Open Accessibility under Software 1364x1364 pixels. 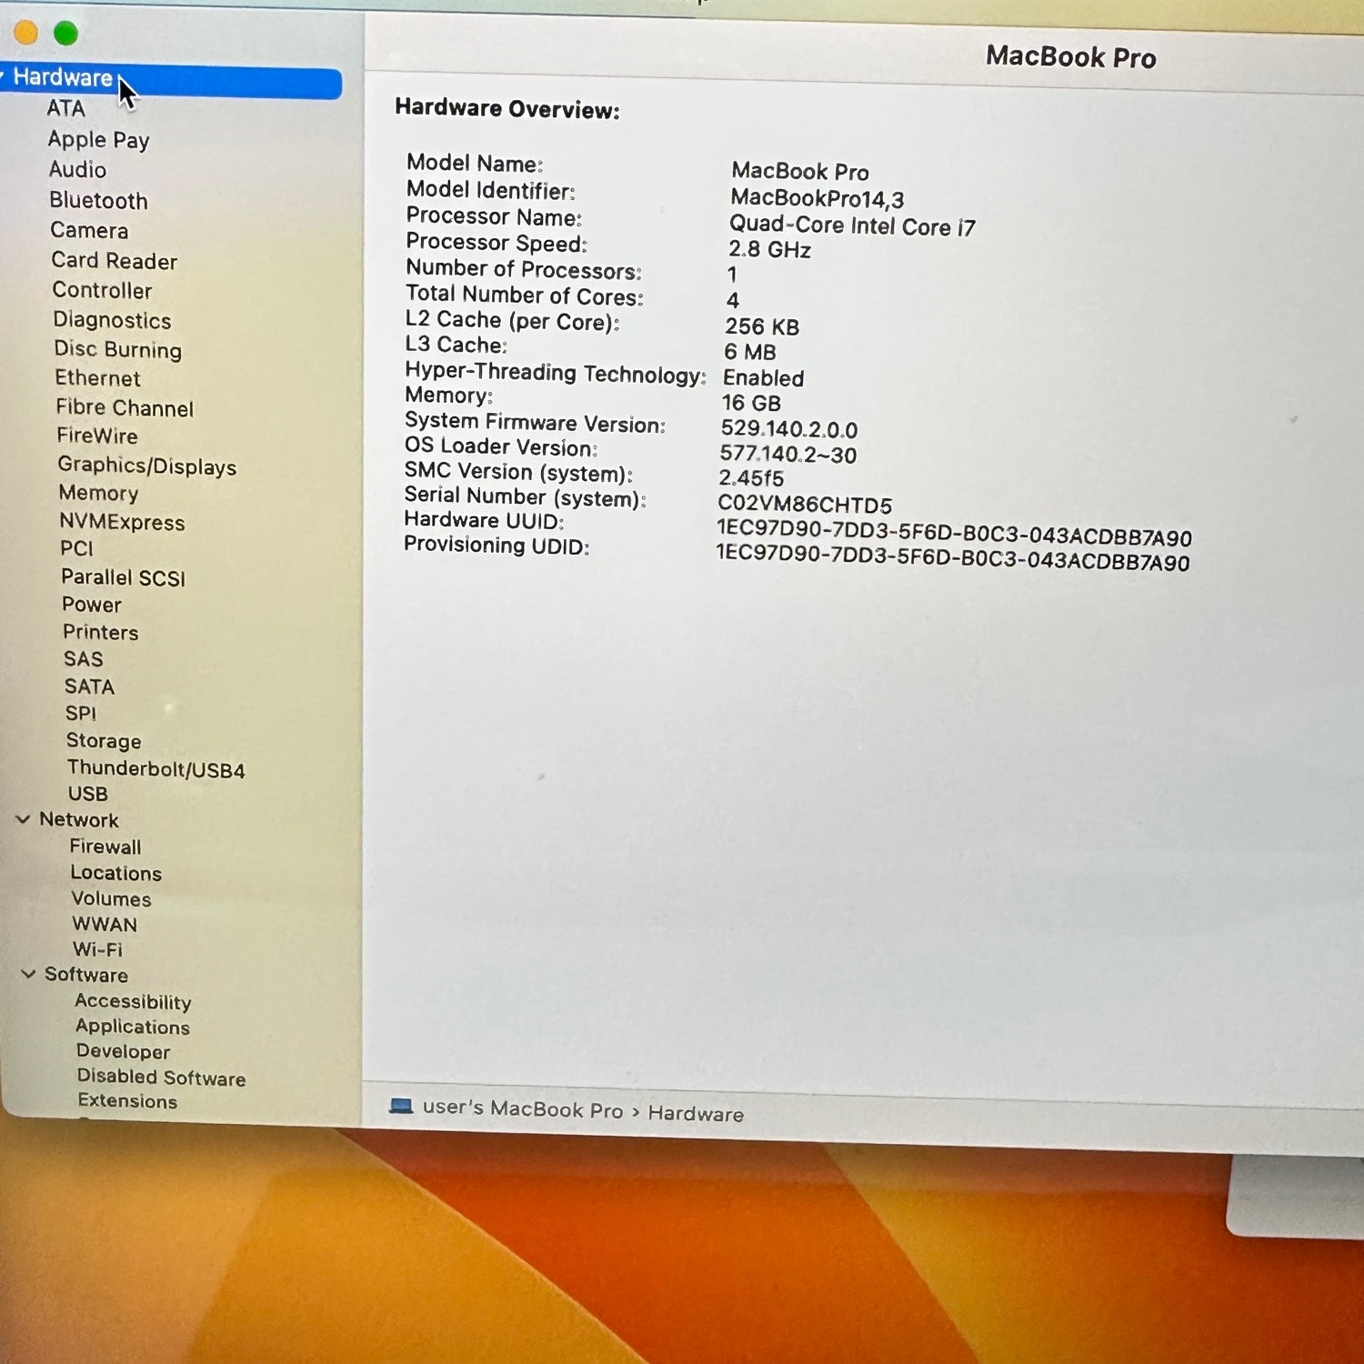133,1001
